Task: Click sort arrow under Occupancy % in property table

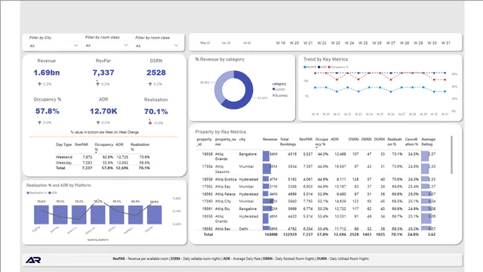Action: point(316,148)
